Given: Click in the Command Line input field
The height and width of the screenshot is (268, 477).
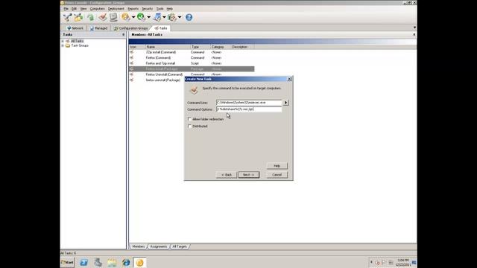Looking at the screenshot, I should point(249,103).
